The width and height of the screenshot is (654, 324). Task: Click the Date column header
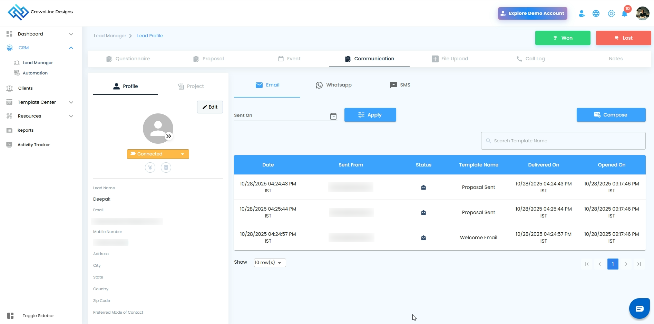268,165
